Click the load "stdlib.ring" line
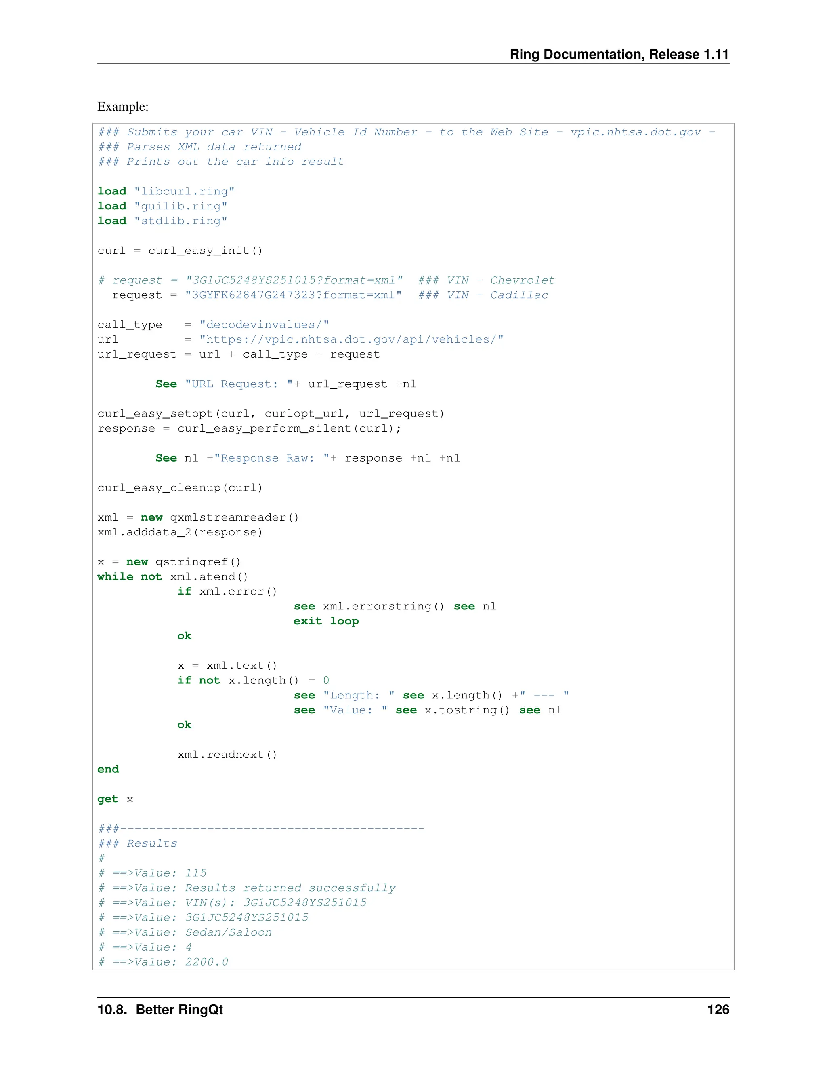827x1071 pixels. coord(162,221)
